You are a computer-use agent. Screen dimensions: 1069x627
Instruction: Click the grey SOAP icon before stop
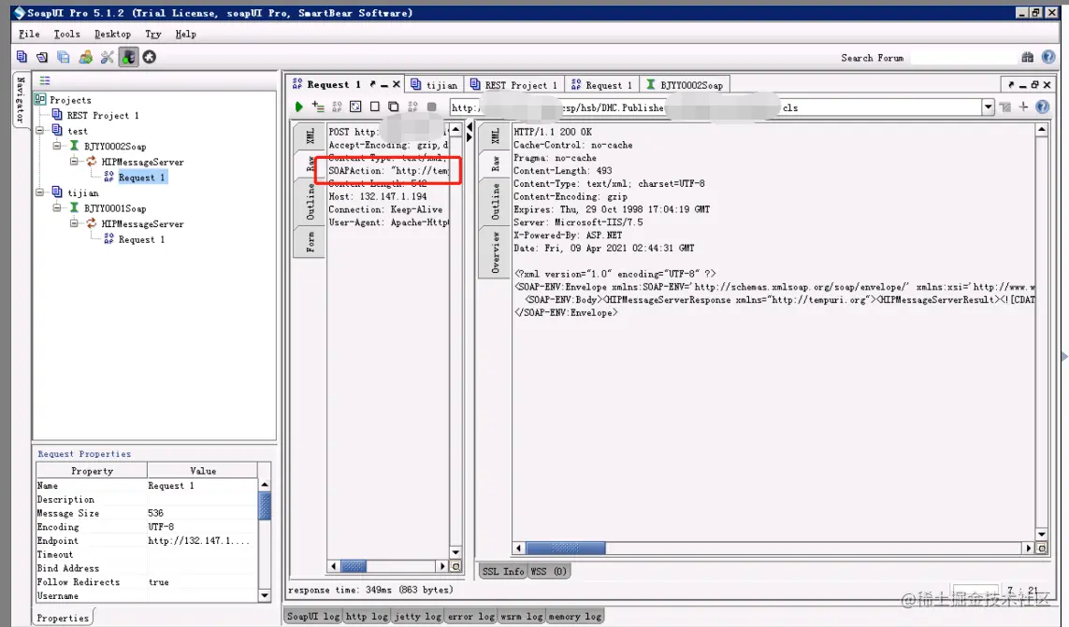coord(412,107)
